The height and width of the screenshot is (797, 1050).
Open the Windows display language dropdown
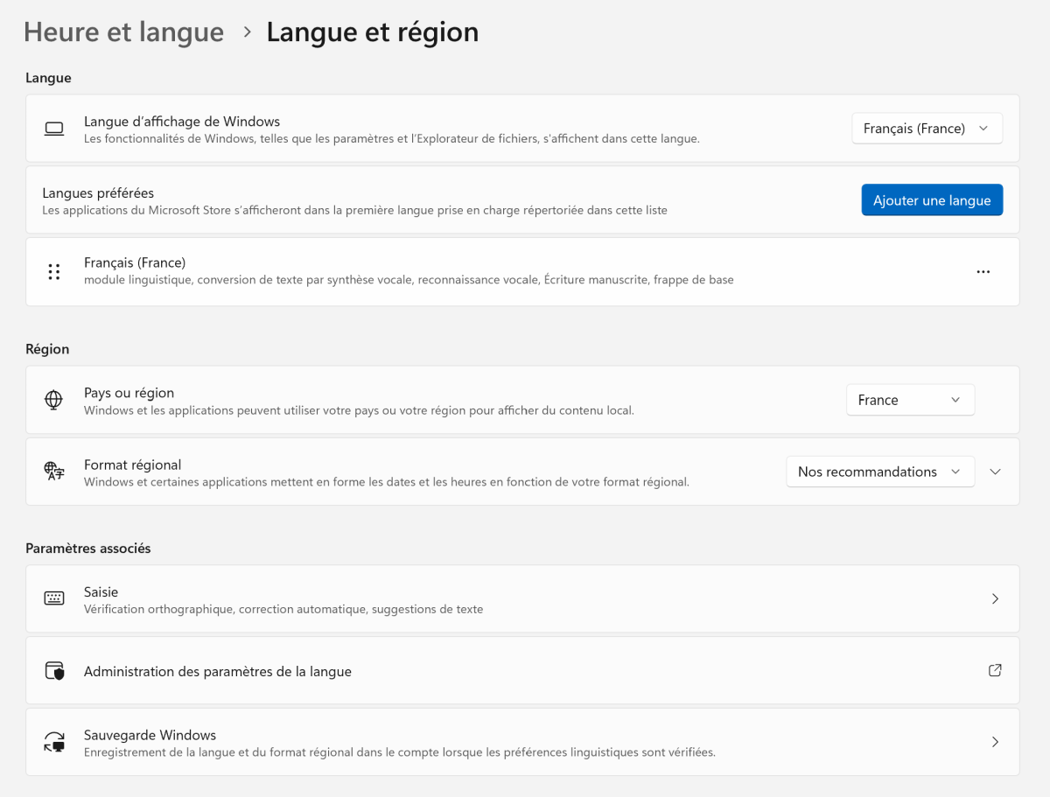click(x=927, y=129)
